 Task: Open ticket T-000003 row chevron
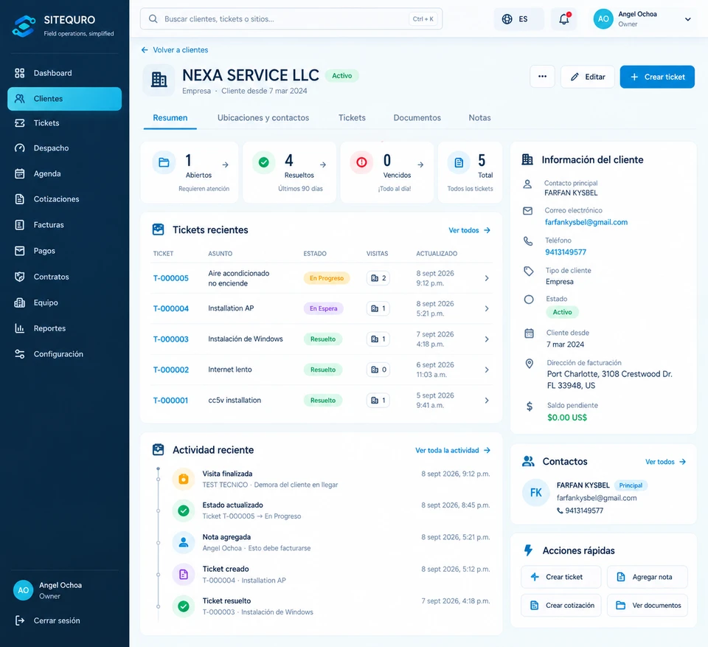[487, 339]
